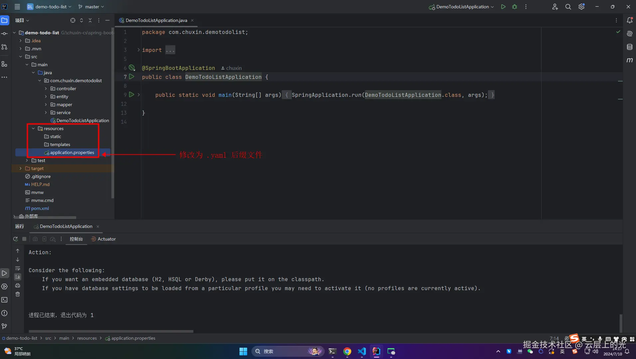Image resolution: width=636 pixels, height=359 pixels.
Task: Open the Maven tool window
Action: tap(630, 60)
